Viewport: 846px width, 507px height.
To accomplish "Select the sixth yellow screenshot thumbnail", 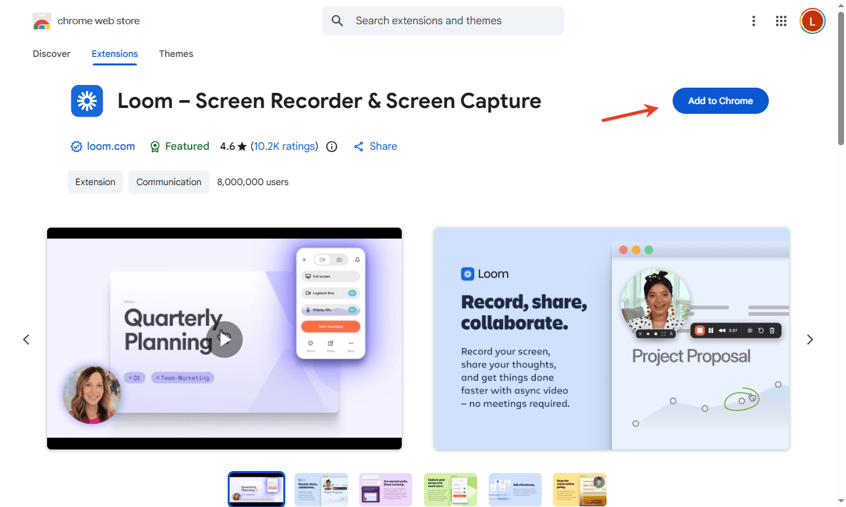I will [580, 489].
